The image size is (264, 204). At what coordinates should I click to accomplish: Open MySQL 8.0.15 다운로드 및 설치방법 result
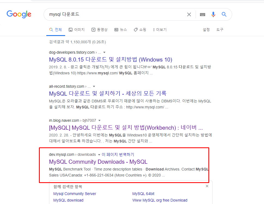pos(110,60)
